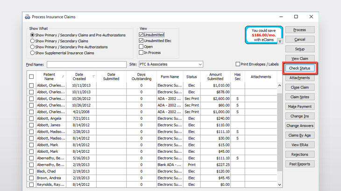Check the Abbott, James claim row checkbox
This screenshot has width=341, height=191.
pyautogui.click(x=31, y=125)
